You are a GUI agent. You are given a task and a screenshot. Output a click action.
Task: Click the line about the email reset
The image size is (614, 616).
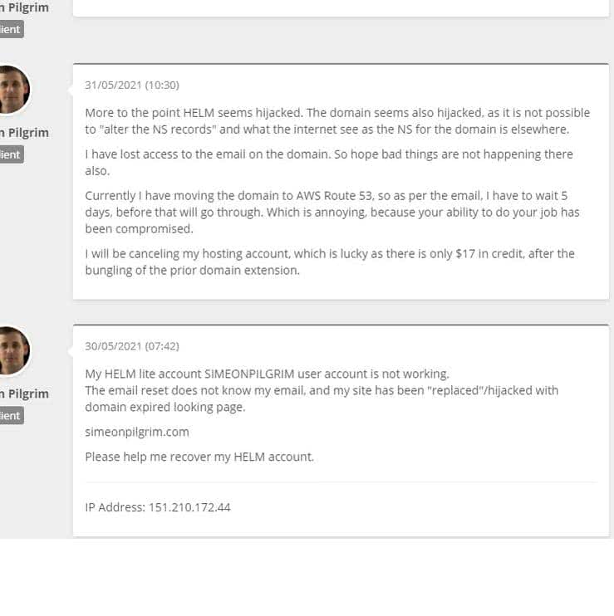coord(322,398)
